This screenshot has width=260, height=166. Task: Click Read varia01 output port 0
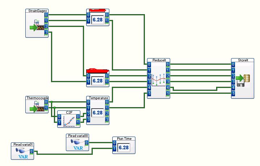(32, 151)
